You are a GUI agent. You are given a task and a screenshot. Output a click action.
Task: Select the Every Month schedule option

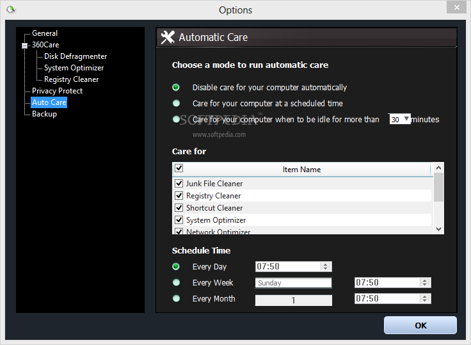click(176, 298)
